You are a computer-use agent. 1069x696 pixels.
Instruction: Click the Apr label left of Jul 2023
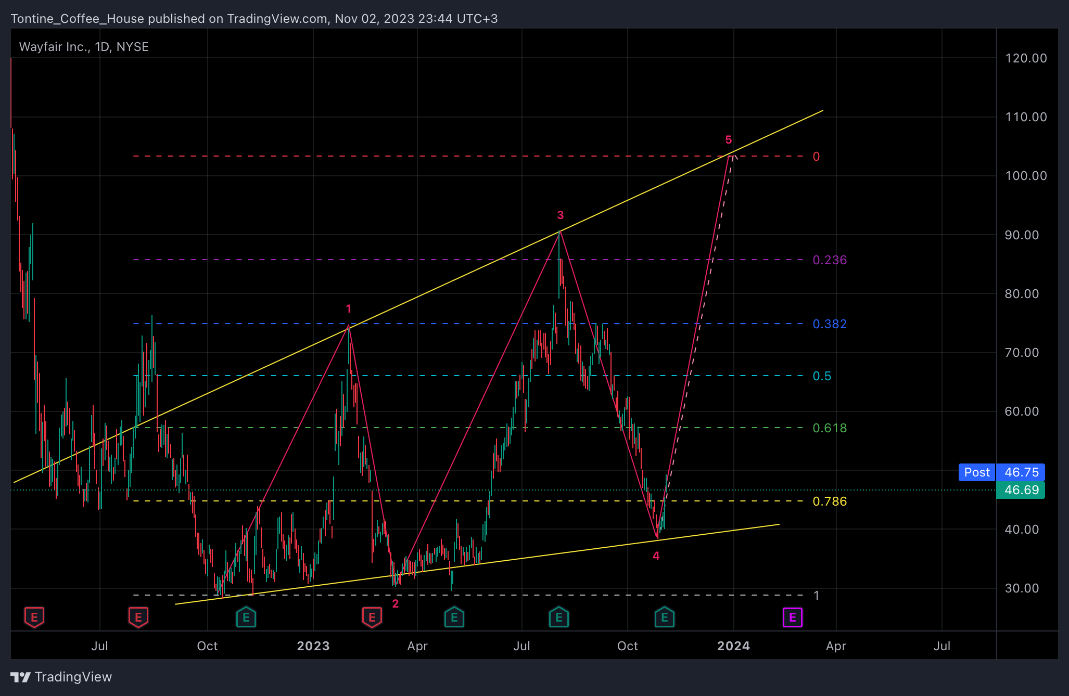pyautogui.click(x=417, y=647)
